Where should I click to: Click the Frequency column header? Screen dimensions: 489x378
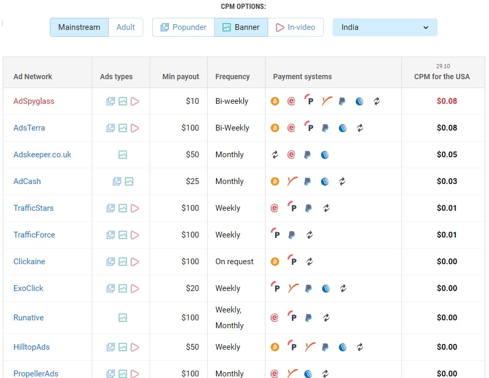coord(232,77)
